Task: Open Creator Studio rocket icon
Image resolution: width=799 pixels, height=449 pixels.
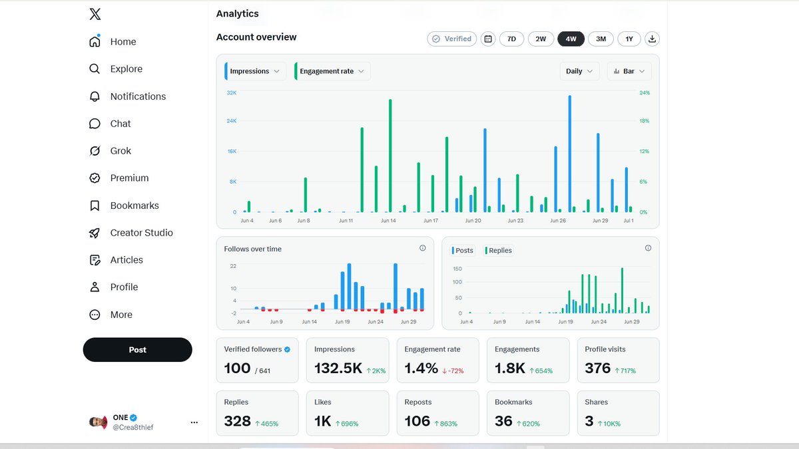Action: 95,233
